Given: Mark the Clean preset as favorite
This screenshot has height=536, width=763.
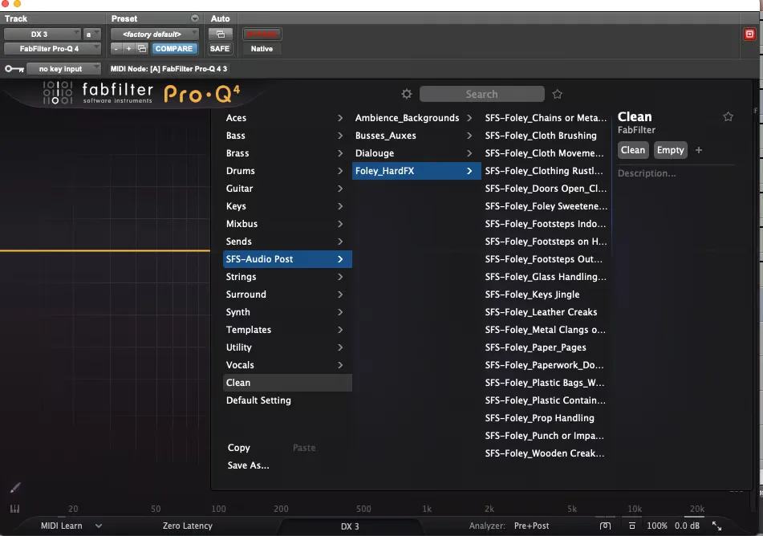Looking at the screenshot, I should (x=728, y=117).
